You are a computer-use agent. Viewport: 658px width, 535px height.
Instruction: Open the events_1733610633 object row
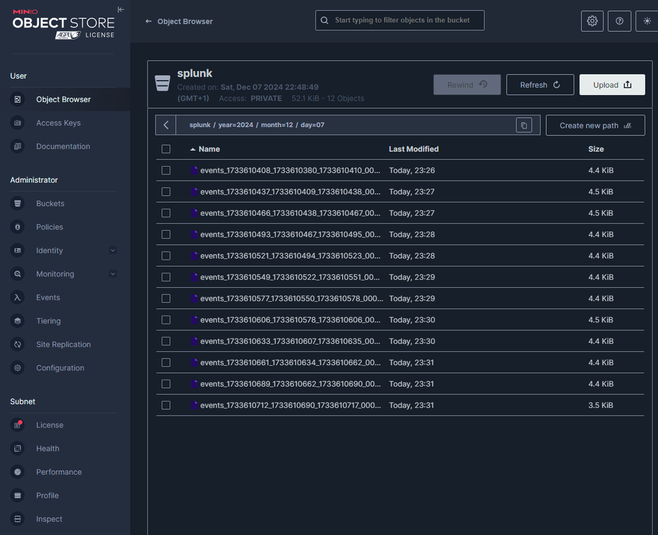[400, 341]
